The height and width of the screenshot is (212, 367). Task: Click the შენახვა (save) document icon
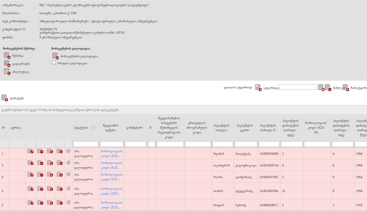[x=7, y=56]
